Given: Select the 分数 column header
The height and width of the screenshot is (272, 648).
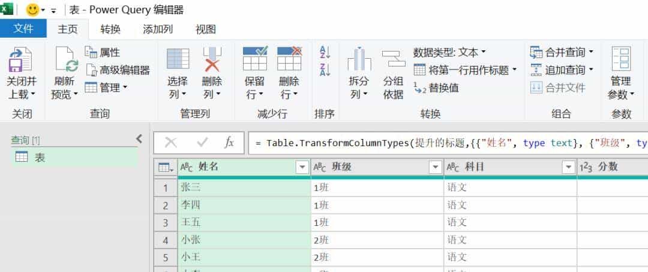Looking at the screenshot, I should [x=613, y=167].
